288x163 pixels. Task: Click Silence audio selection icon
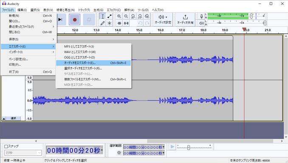click(x=126, y=23)
